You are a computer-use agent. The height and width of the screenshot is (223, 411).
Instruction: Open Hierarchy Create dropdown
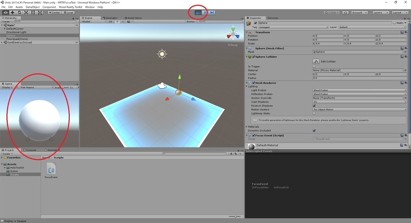click(x=6, y=22)
